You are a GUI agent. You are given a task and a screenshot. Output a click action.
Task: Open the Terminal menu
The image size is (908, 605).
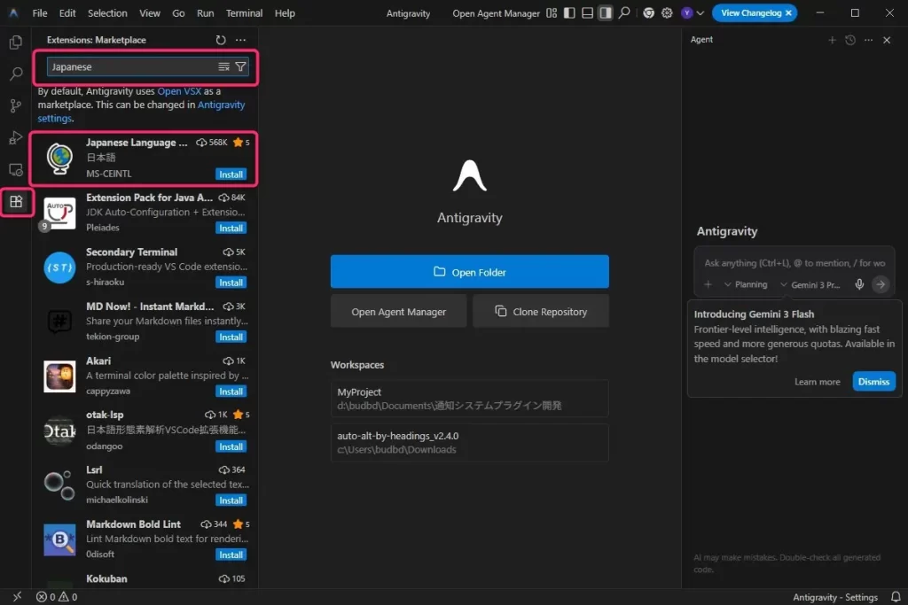pos(244,12)
